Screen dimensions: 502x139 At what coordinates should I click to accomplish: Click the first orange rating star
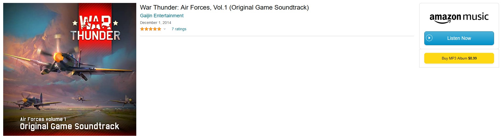[142, 29]
